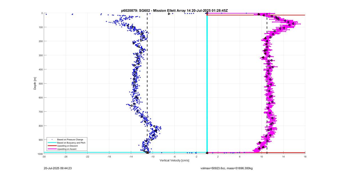This screenshot has width=337, height=173.
Task: Click the x-axis tick label '2'
Action: (x=218, y=156)
